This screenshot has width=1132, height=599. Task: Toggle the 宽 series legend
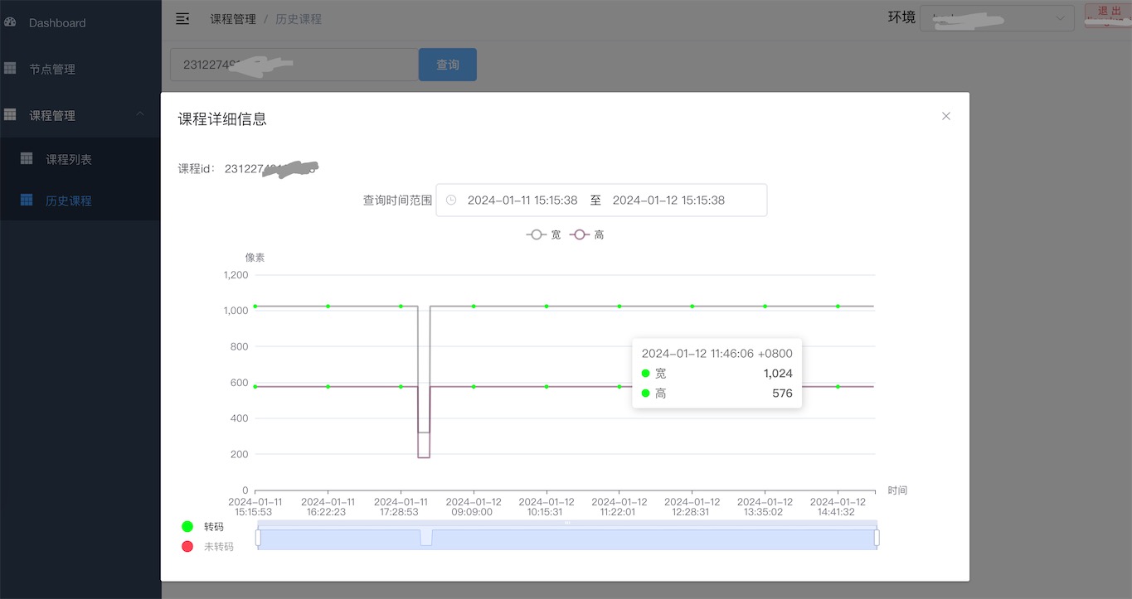click(543, 235)
